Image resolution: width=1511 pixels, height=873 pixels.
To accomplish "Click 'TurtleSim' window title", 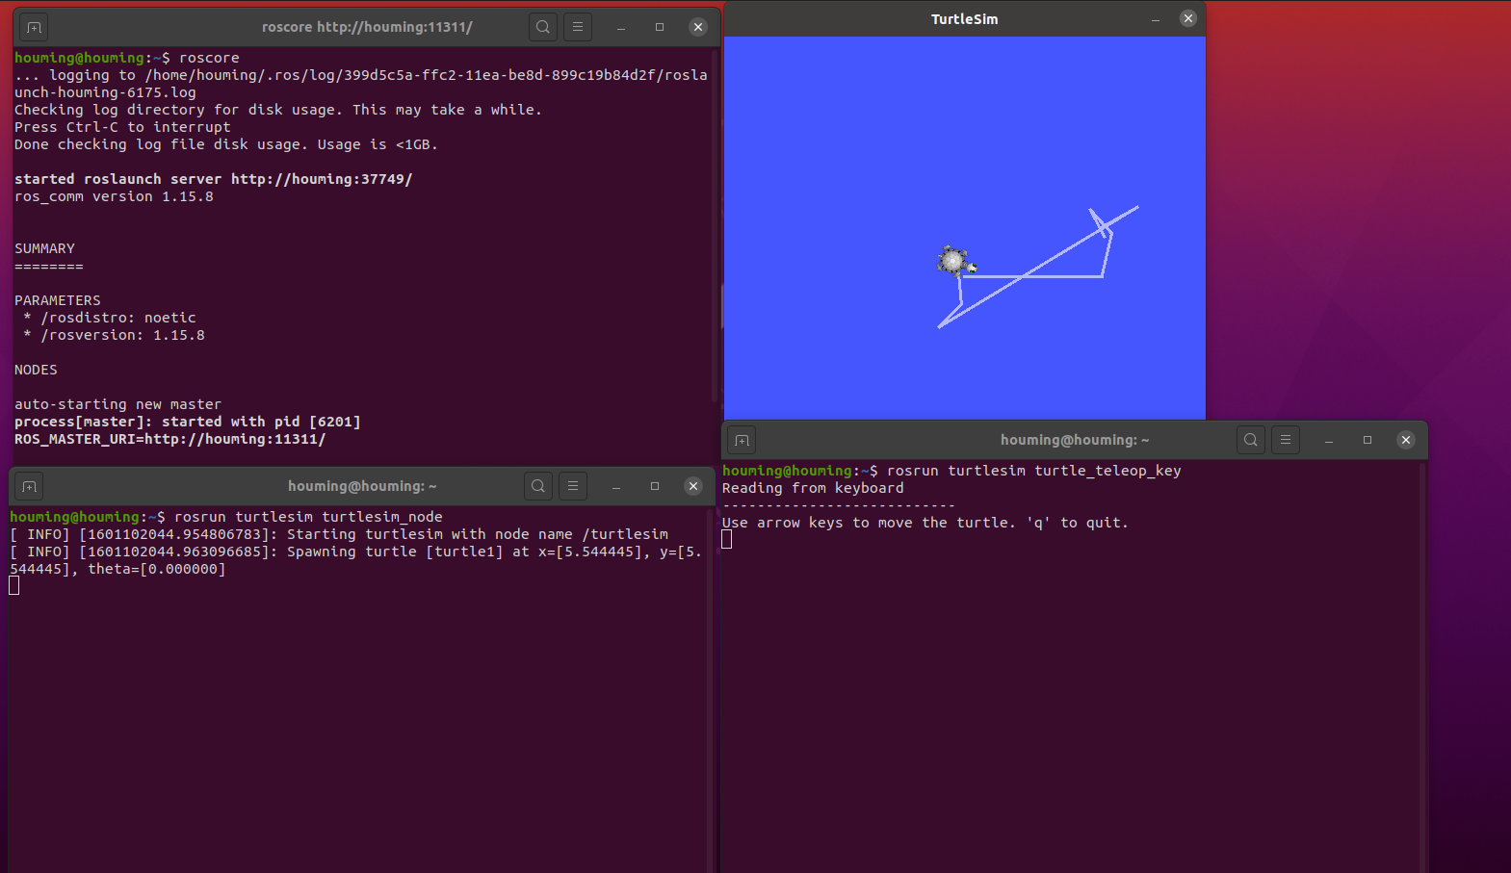I will tap(964, 19).
